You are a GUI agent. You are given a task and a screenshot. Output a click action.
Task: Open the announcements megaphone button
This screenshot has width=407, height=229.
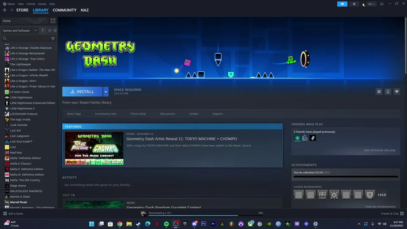pos(342,4)
